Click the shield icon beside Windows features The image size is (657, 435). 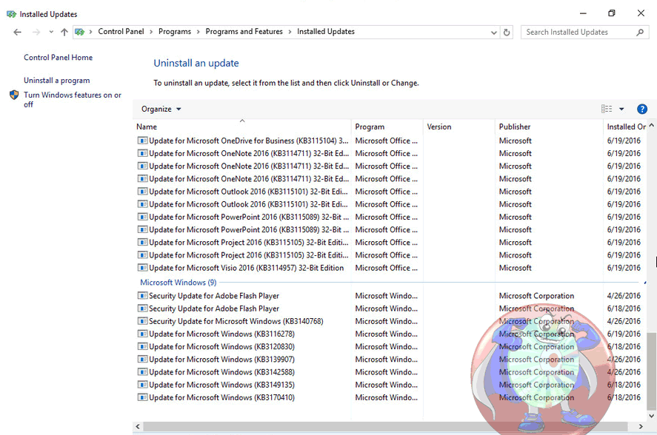pyautogui.click(x=14, y=95)
